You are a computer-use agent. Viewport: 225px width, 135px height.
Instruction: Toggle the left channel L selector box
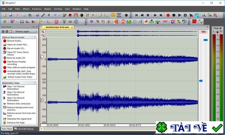[x=42, y=57]
